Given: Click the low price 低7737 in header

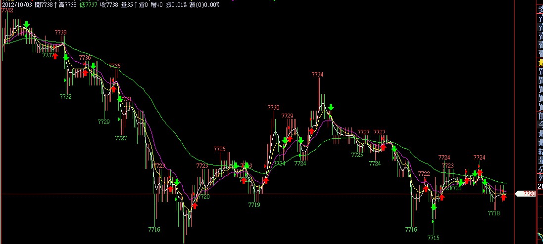Looking at the screenshot, I should click(88, 5).
